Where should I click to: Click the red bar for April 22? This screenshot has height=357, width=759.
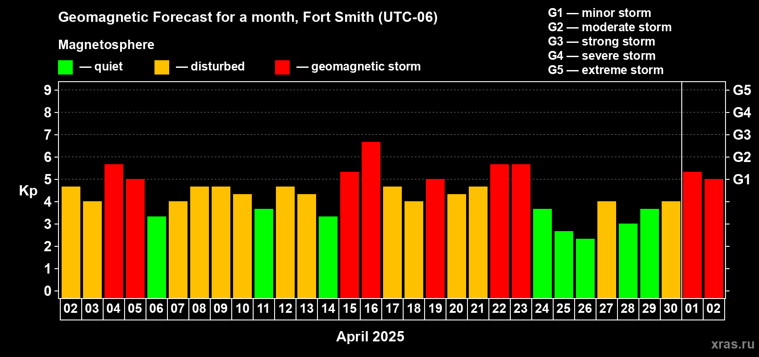pyautogui.click(x=500, y=231)
